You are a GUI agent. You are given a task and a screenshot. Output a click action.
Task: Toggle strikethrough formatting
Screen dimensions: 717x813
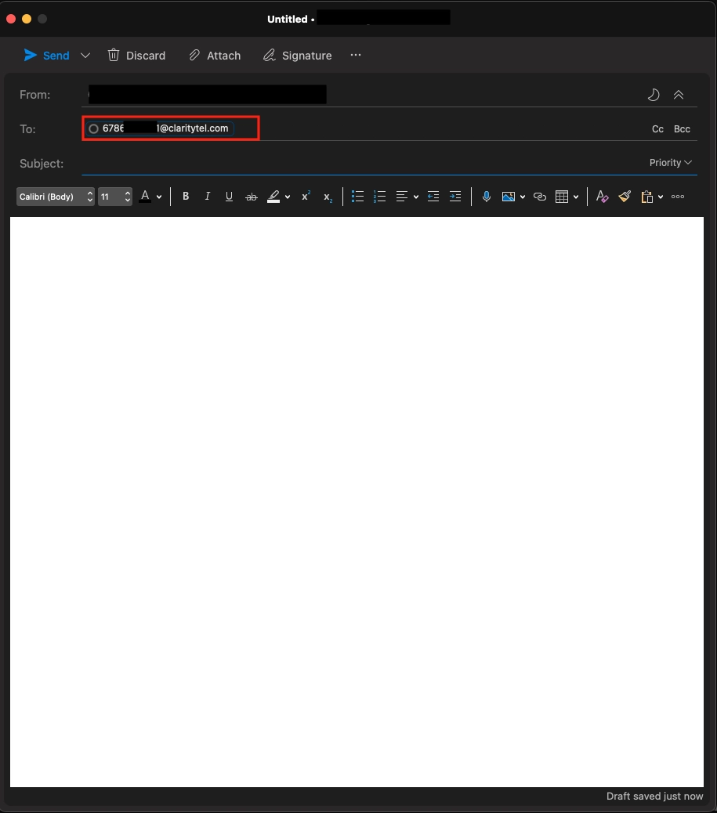point(251,197)
